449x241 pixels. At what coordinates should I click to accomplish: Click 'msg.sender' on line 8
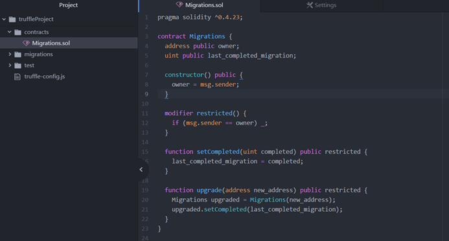point(218,85)
